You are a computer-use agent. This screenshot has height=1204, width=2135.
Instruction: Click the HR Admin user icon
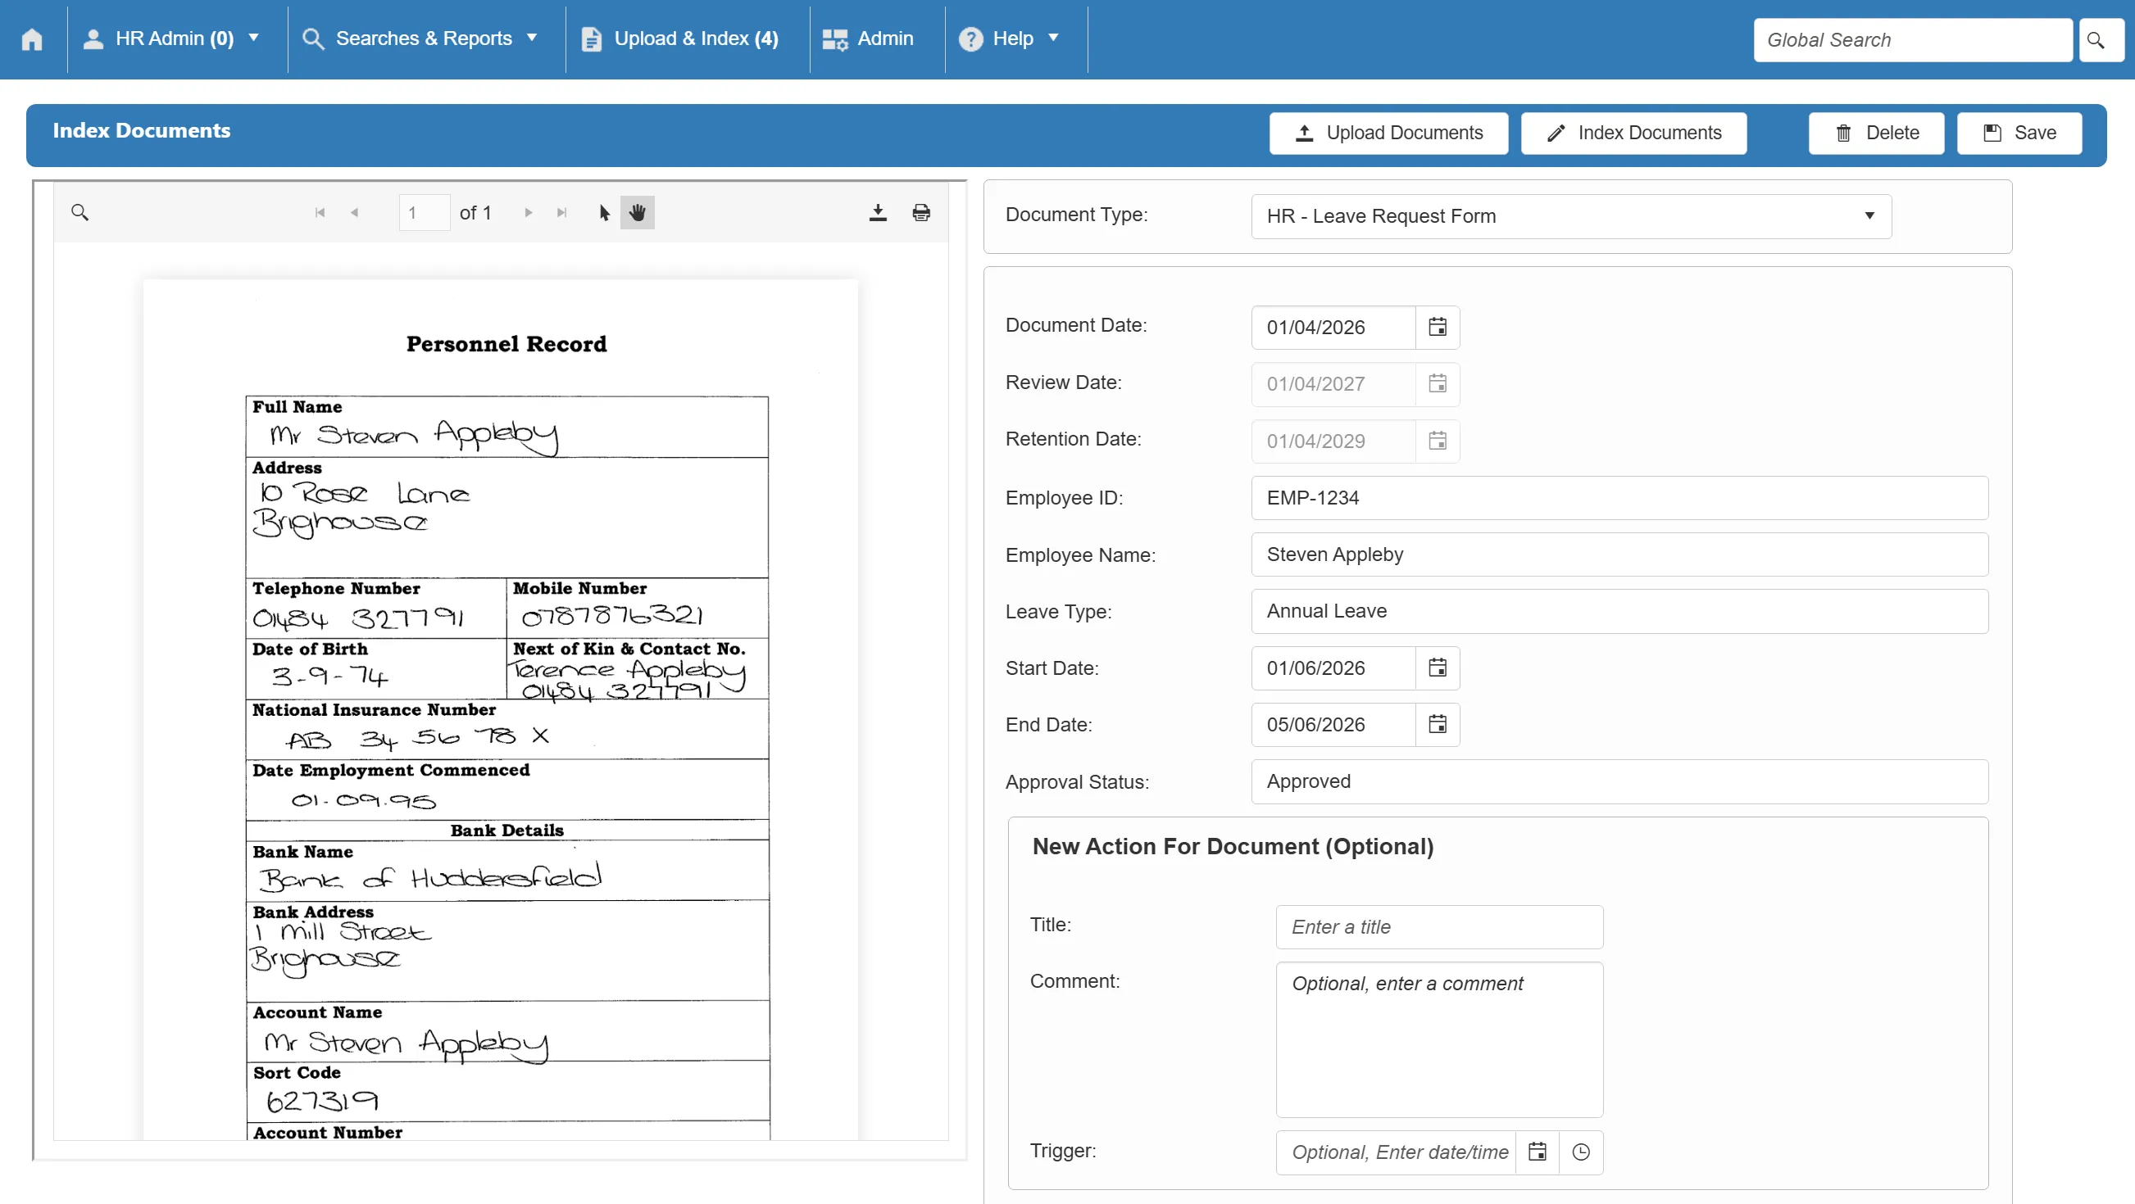pyautogui.click(x=93, y=39)
